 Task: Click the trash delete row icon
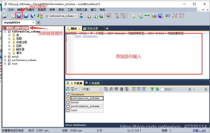121,89
